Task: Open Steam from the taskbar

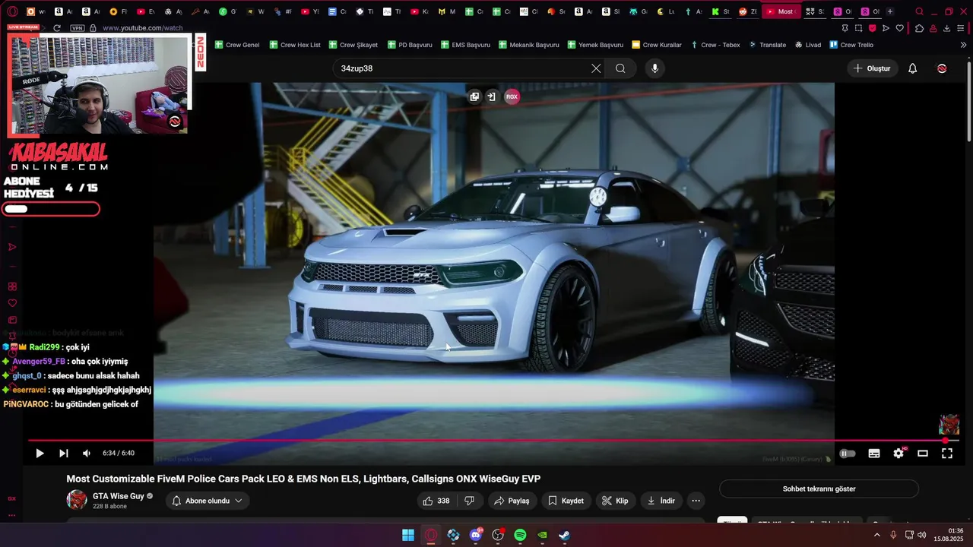Action: [x=564, y=535]
